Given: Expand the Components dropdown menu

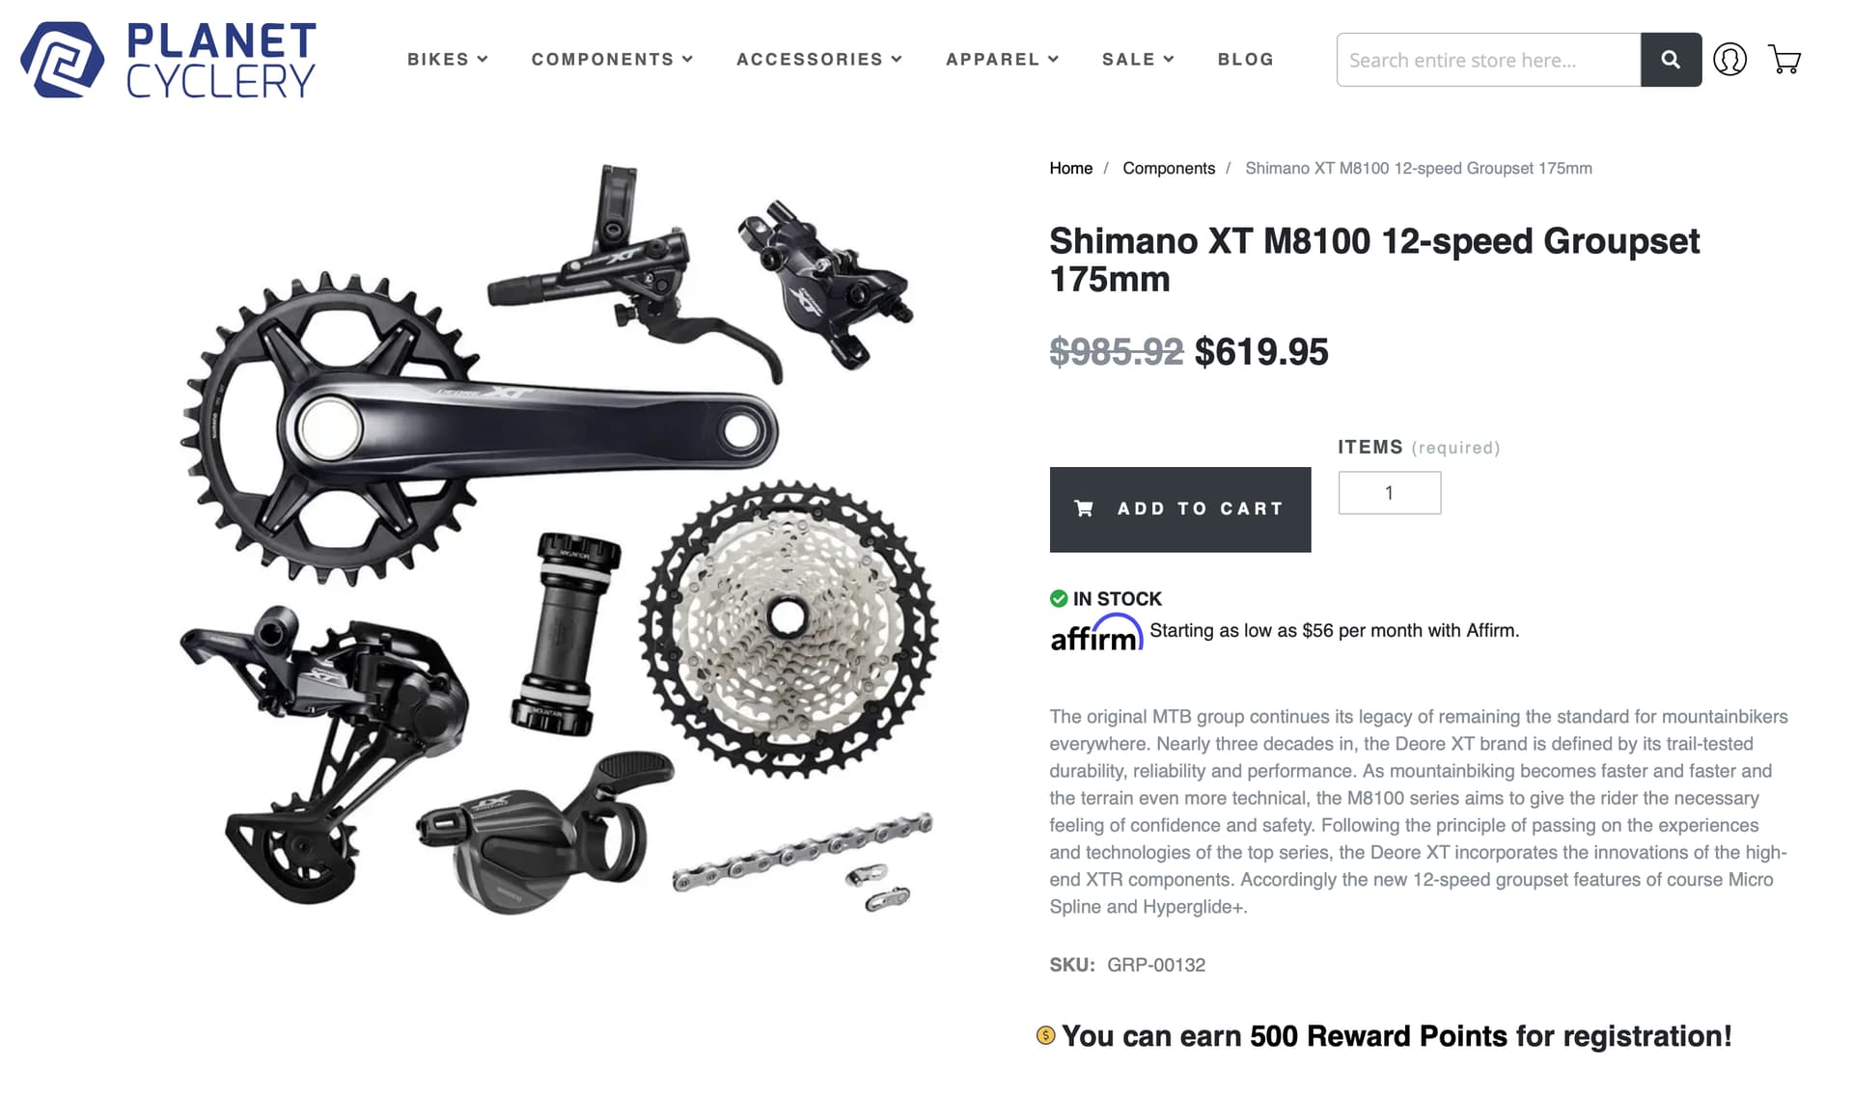Looking at the screenshot, I should (x=612, y=60).
